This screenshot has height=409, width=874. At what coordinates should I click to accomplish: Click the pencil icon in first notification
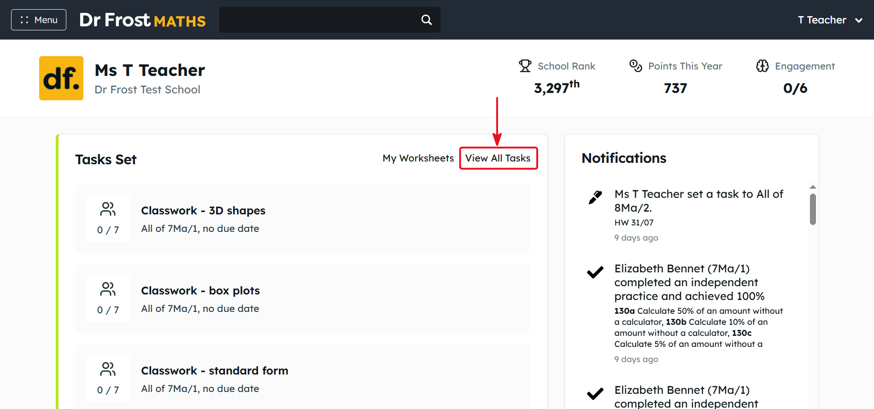(x=595, y=197)
